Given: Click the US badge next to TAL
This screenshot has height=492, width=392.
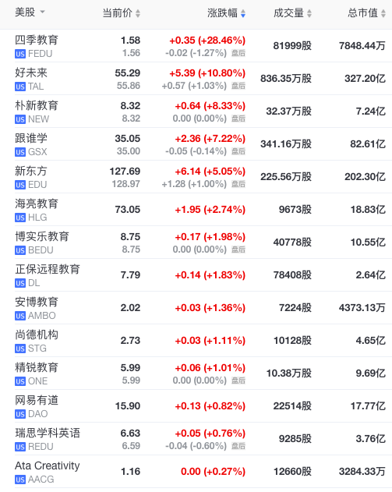Looking at the screenshot, I should 20,87.
